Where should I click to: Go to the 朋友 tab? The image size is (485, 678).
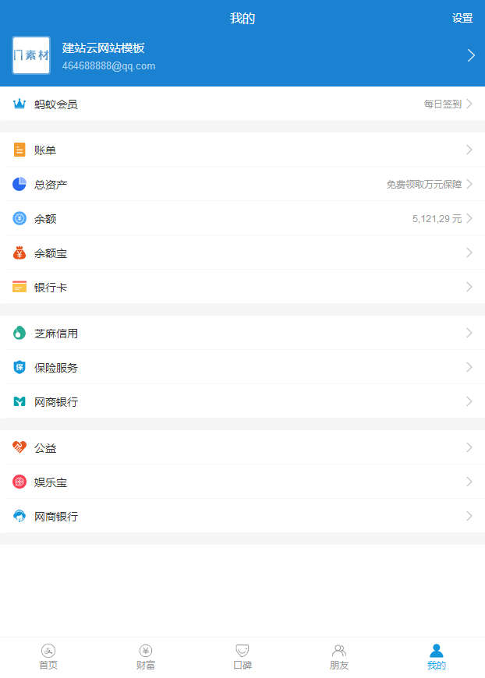[339, 657]
